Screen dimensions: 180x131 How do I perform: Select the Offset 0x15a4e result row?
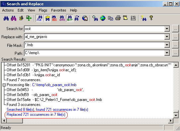[54, 100]
